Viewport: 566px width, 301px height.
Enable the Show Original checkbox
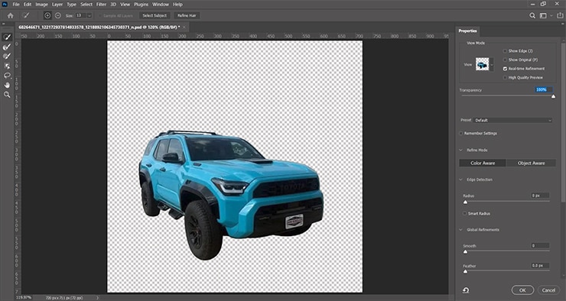pos(505,60)
